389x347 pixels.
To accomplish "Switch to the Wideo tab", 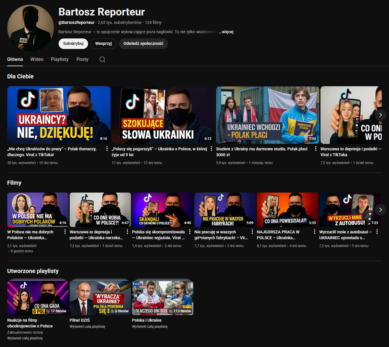I will pos(37,59).
